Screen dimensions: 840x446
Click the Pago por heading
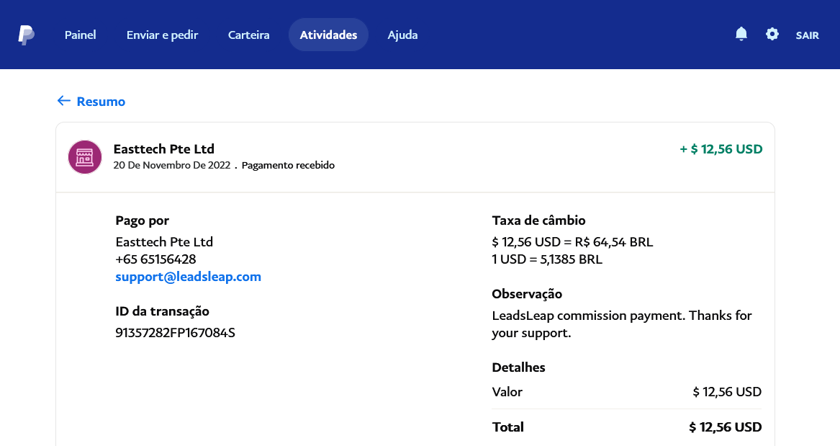(143, 220)
